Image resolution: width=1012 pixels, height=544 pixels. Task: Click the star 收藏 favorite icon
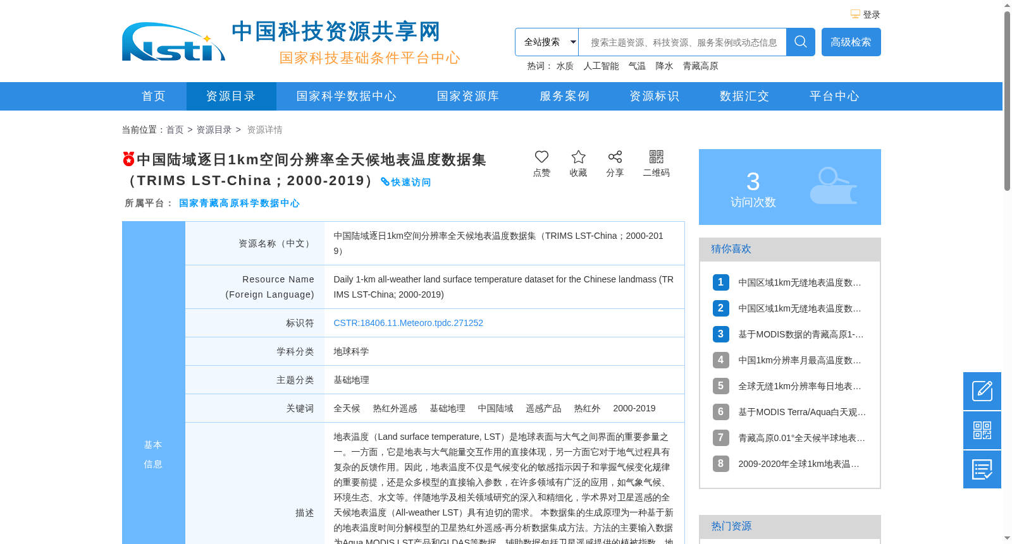tap(578, 157)
